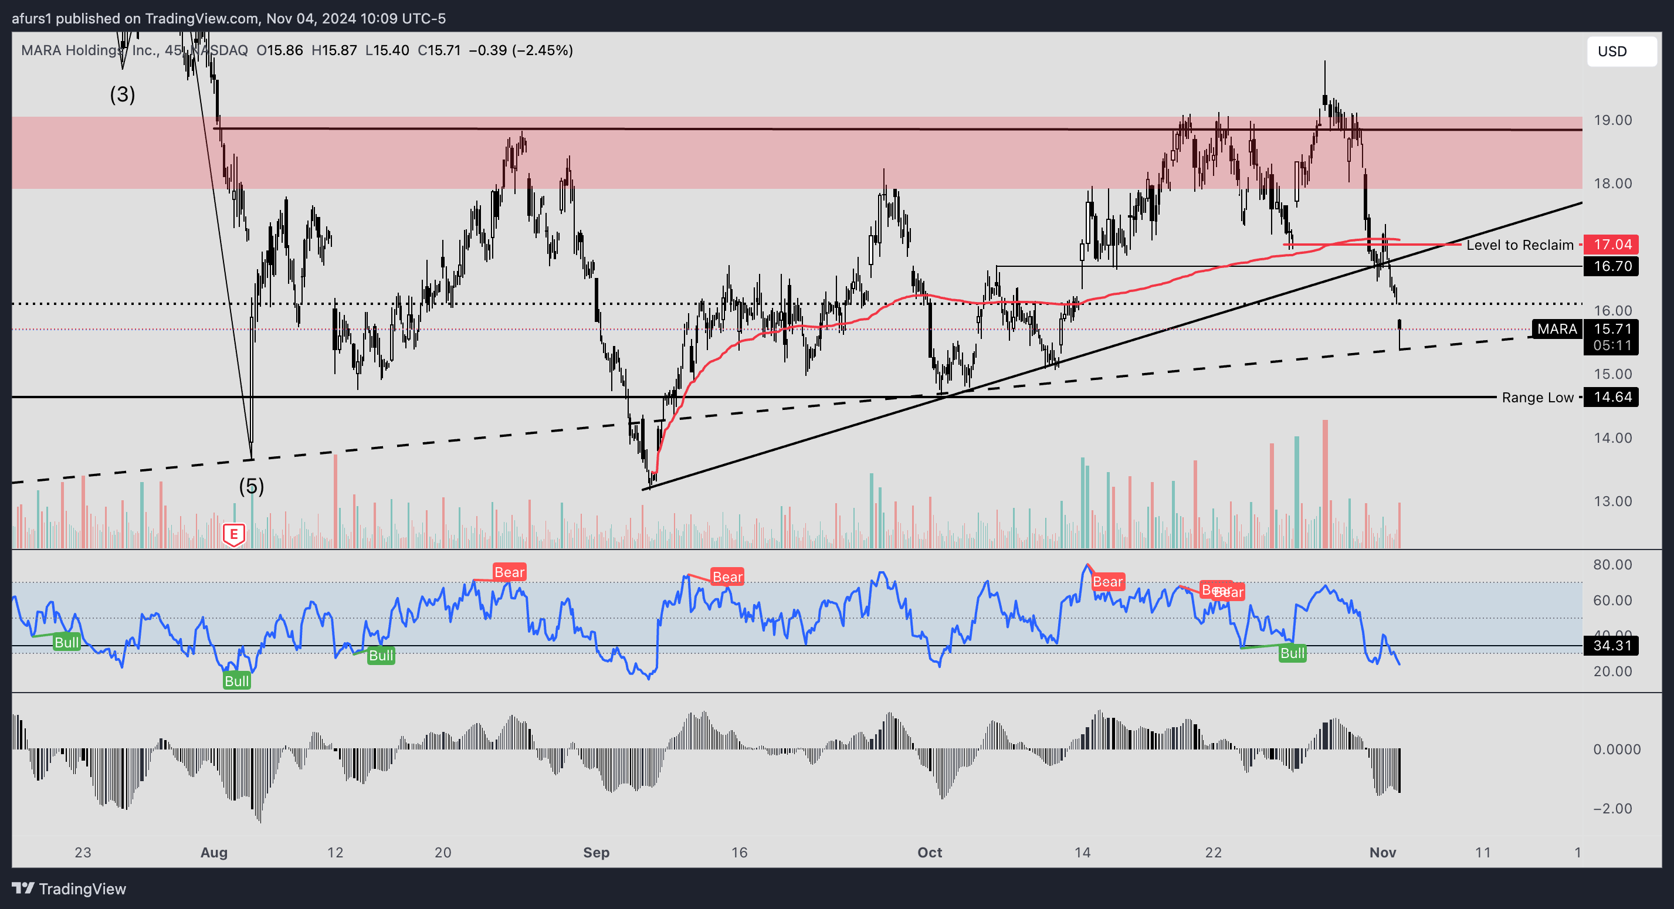Click the earnings E marker icon

pyautogui.click(x=234, y=535)
